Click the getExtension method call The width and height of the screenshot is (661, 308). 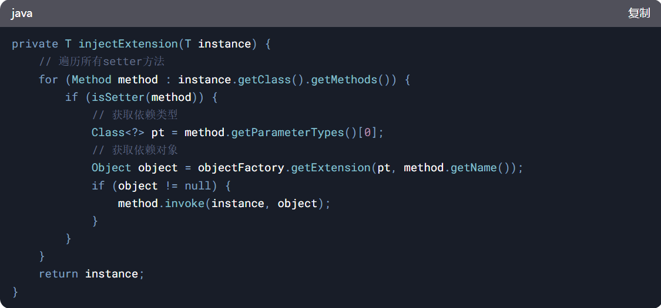pos(331,168)
